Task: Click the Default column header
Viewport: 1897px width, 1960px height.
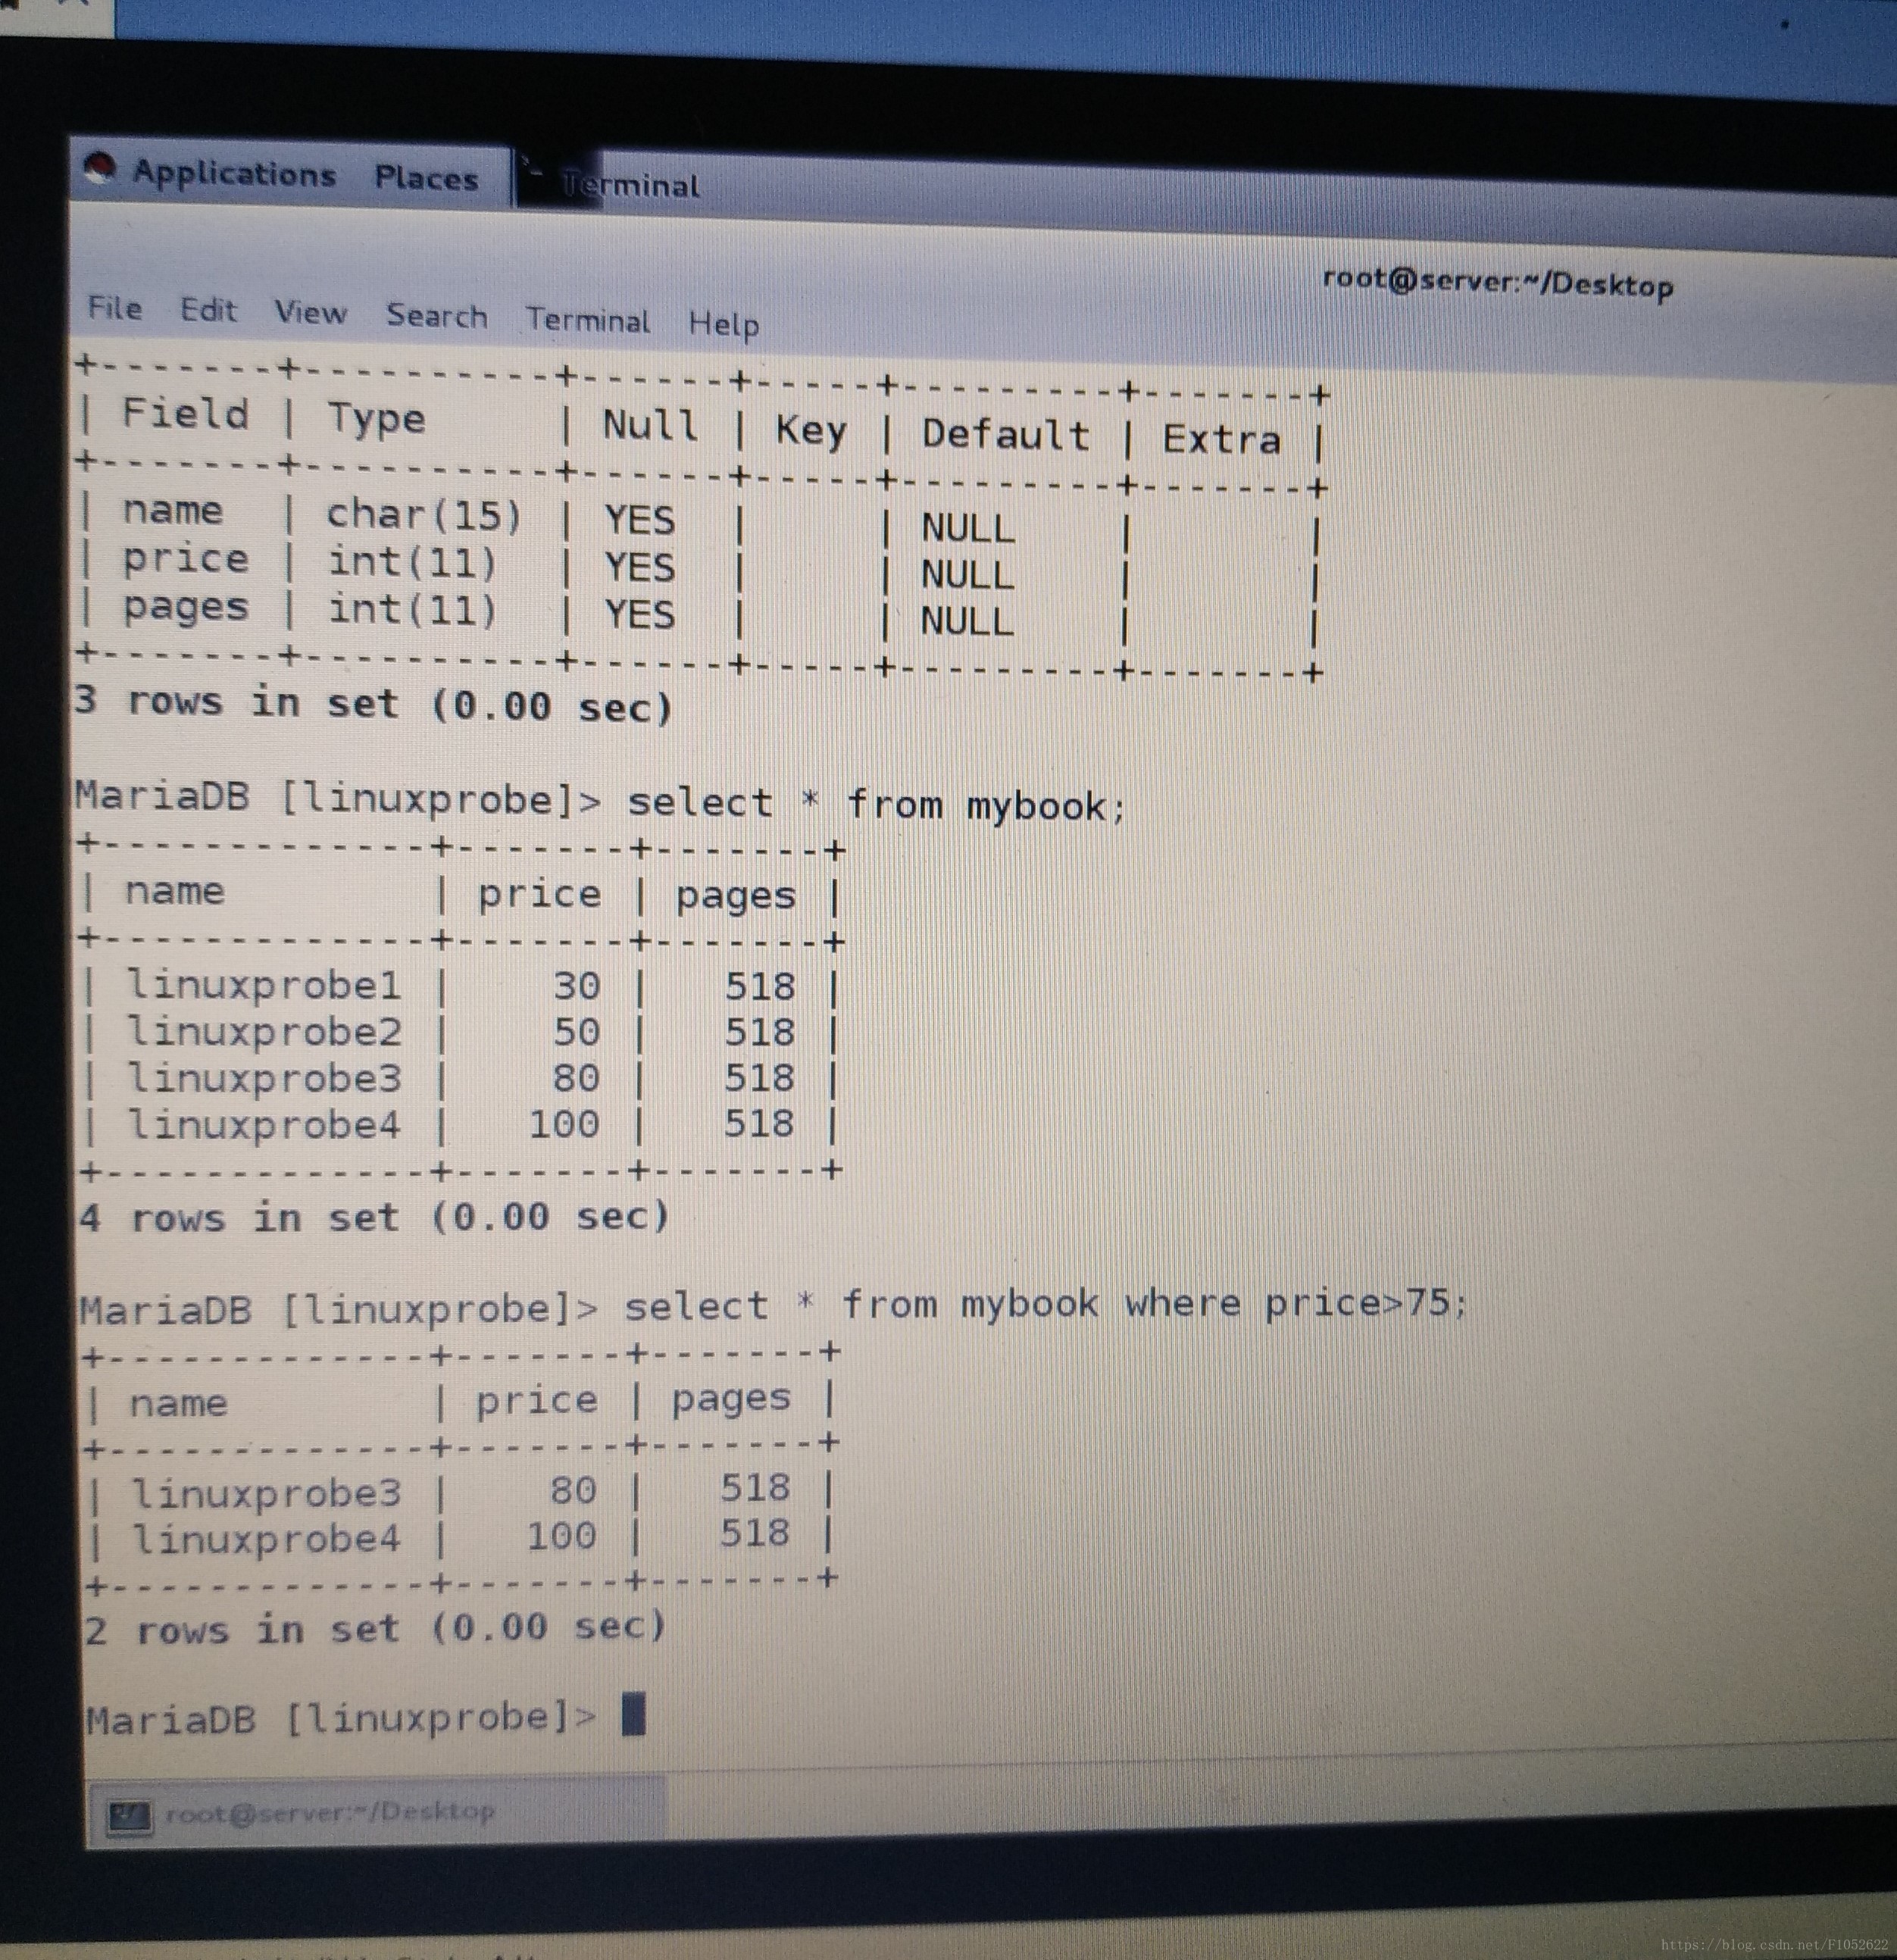Action: 1005,435
